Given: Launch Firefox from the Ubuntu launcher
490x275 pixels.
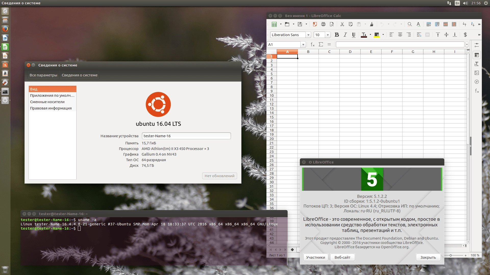Looking at the screenshot, I should point(5,29).
